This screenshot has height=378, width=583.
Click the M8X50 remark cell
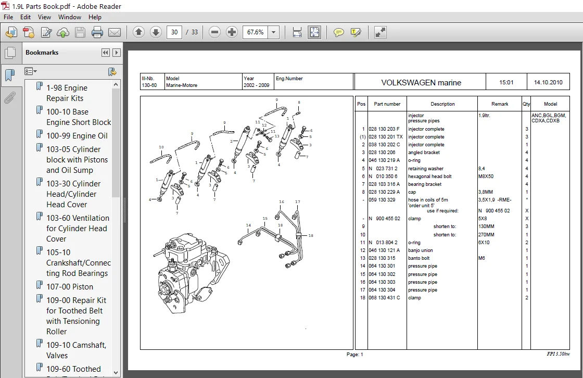tap(486, 177)
